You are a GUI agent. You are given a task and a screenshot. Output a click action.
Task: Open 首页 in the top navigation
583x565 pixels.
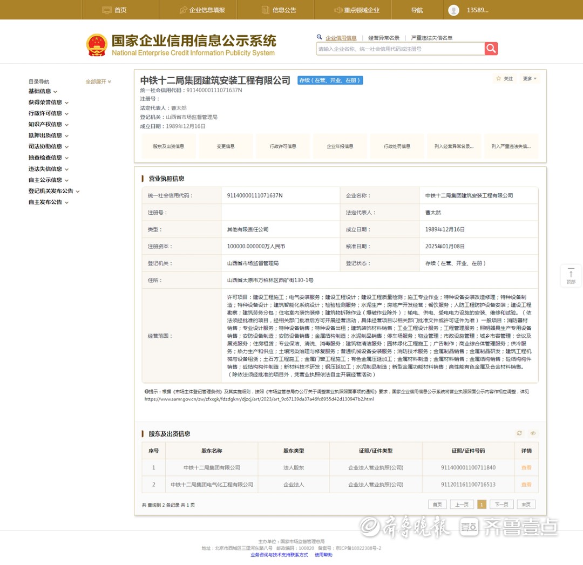point(114,10)
